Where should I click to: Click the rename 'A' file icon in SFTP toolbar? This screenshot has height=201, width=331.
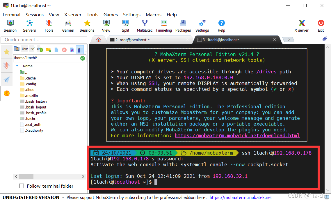(72, 50)
